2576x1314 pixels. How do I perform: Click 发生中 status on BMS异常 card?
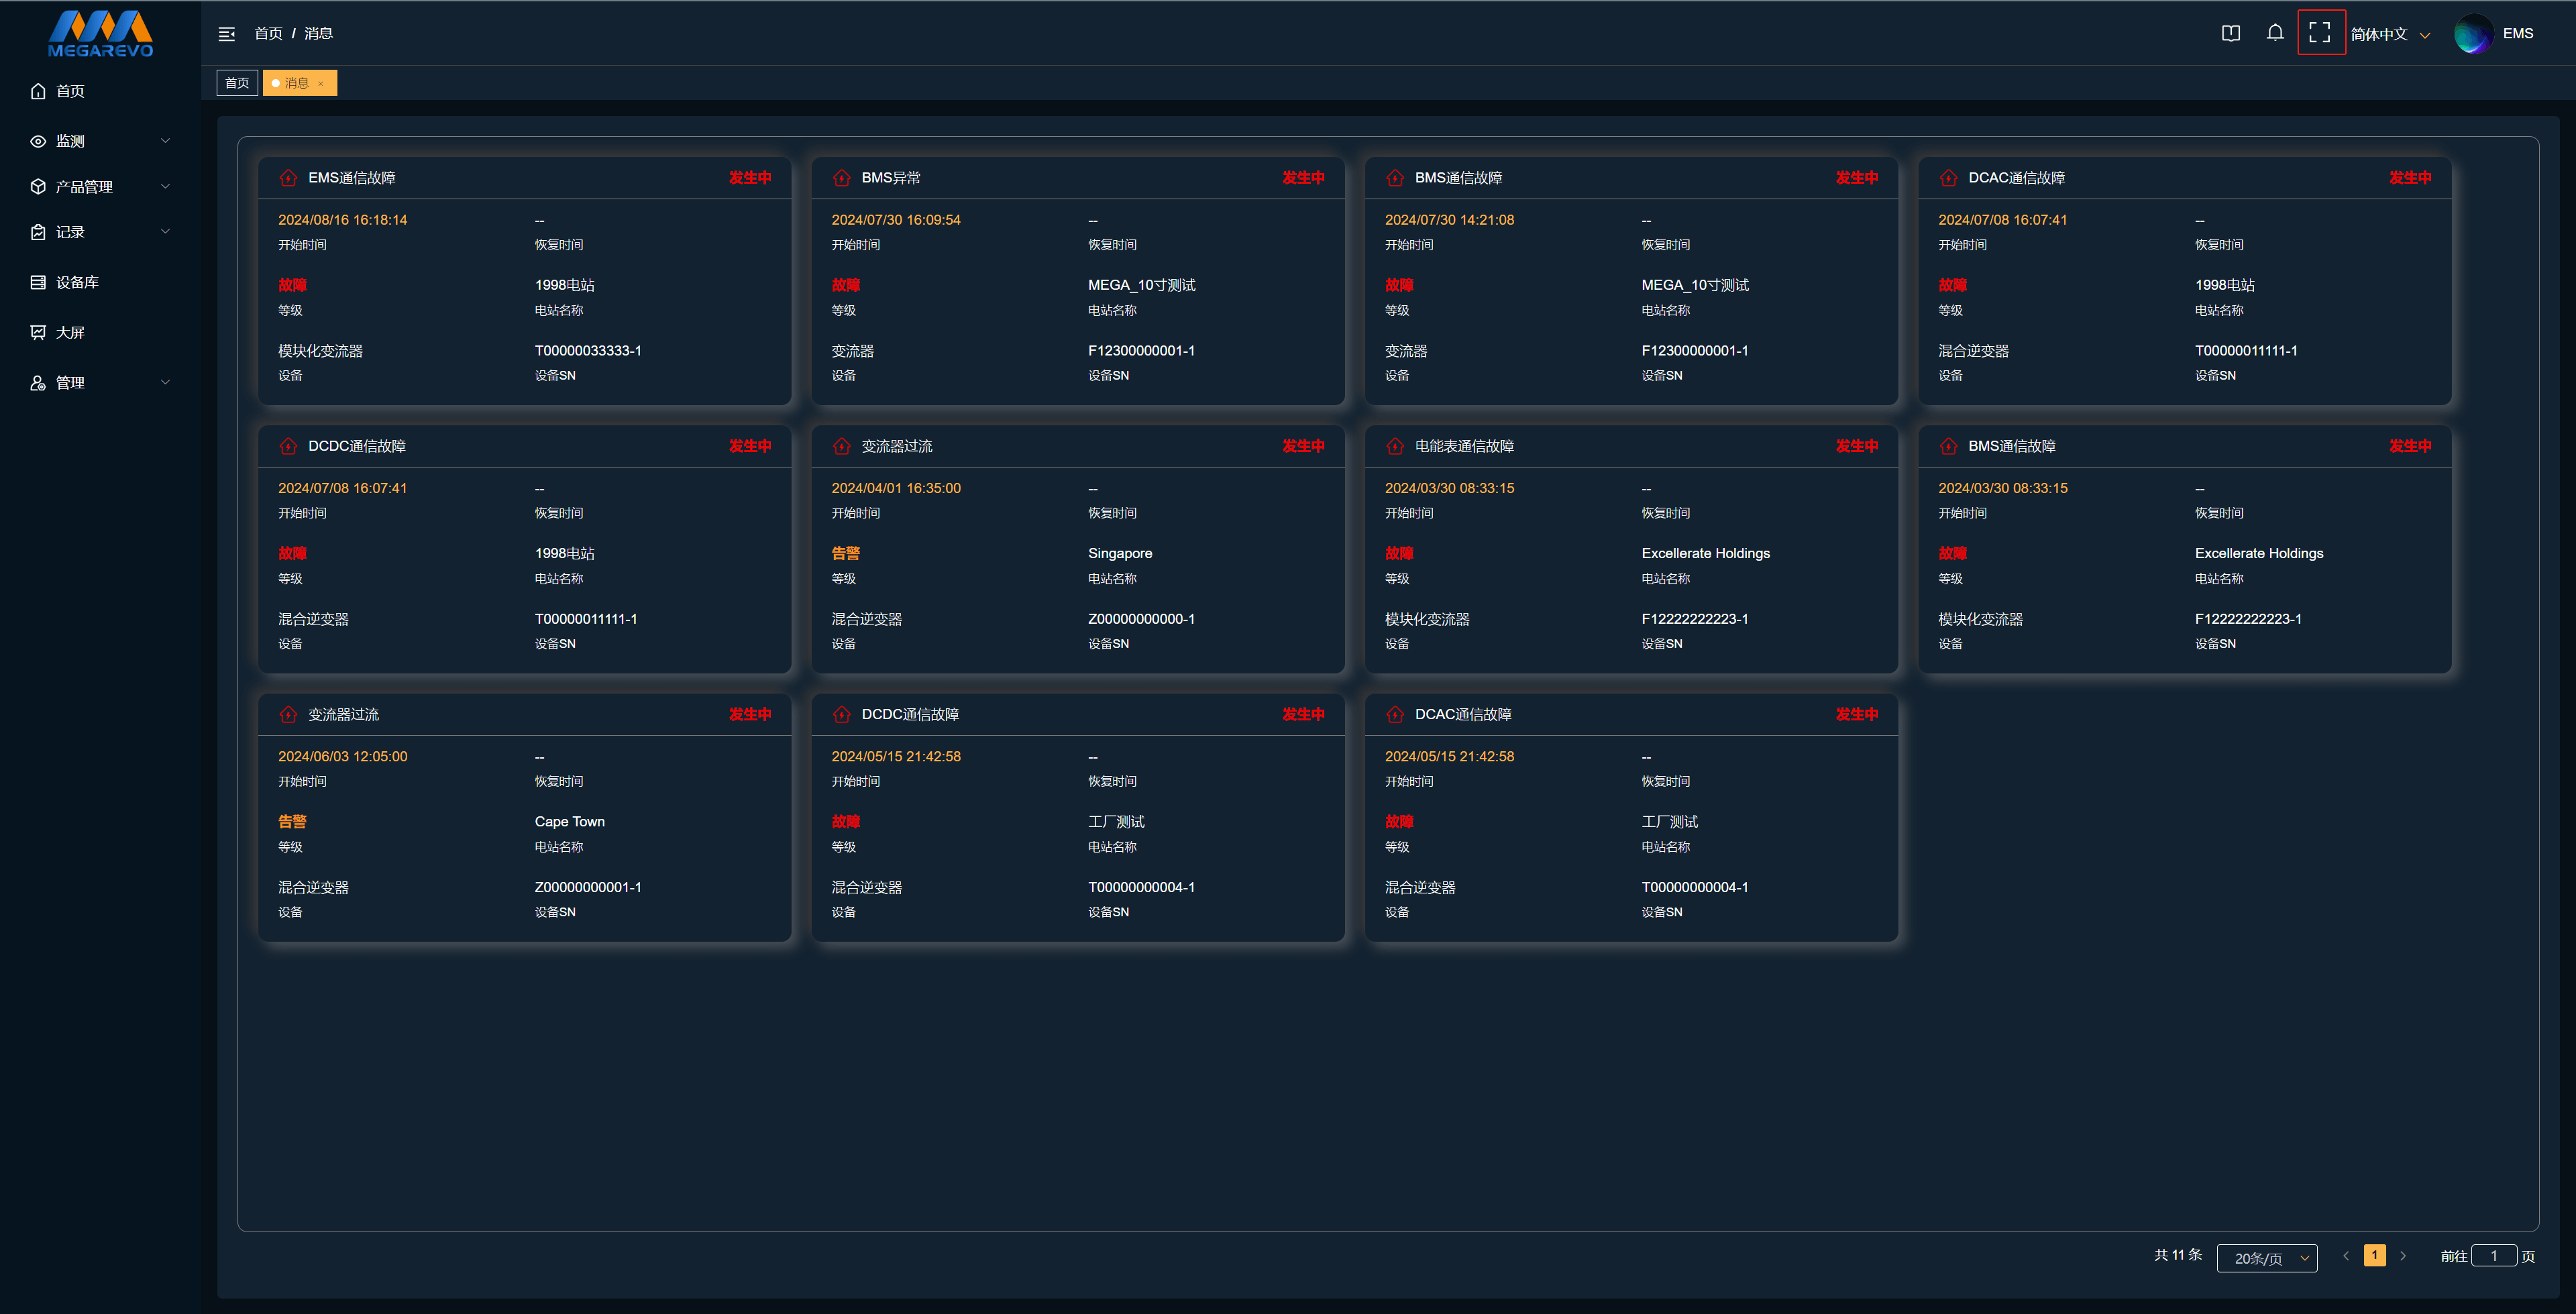[x=1303, y=178]
